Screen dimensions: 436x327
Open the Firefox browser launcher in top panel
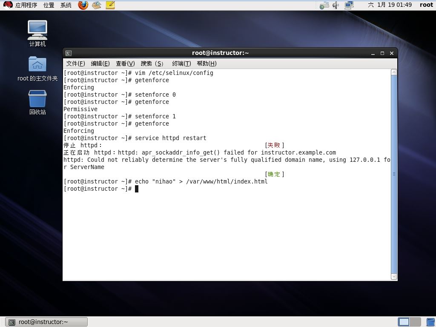[x=83, y=5]
